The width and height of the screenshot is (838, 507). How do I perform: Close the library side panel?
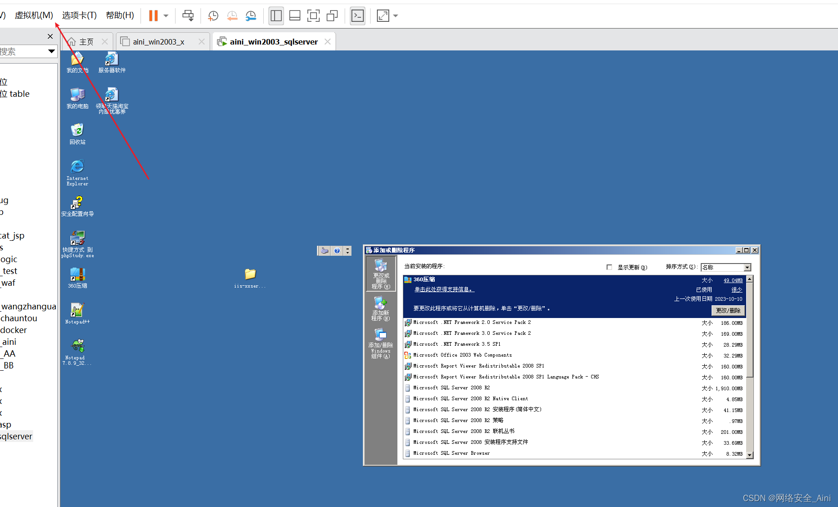[50, 36]
